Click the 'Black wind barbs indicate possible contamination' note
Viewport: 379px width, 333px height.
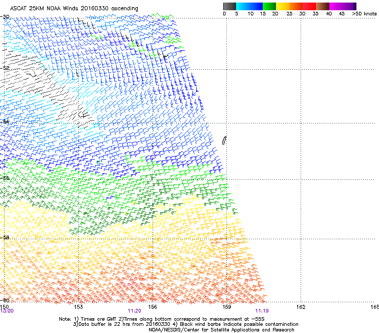[237, 324]
